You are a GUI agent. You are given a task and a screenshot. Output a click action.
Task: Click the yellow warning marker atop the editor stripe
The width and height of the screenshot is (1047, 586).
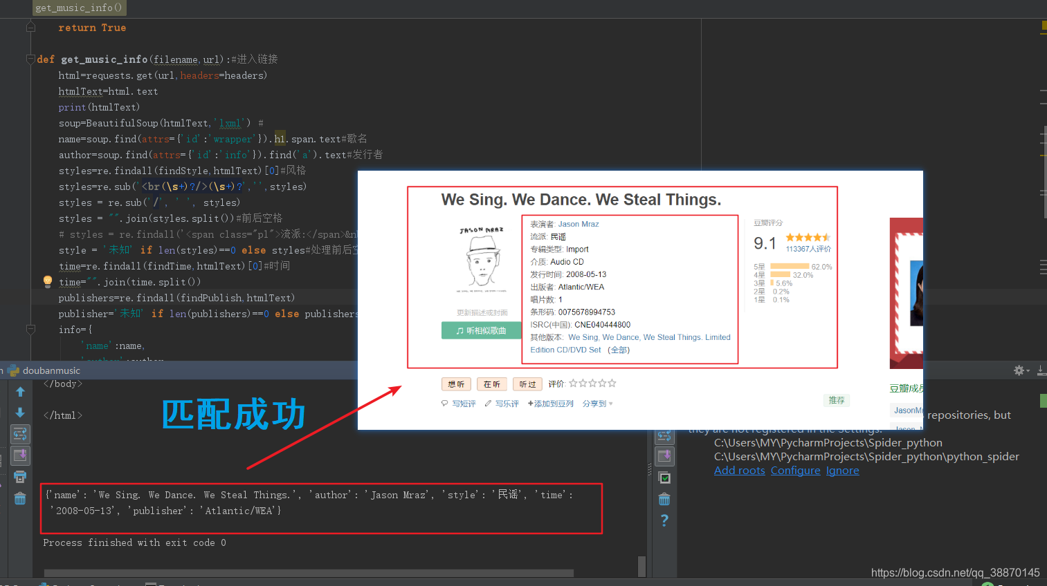point(1044,26)
